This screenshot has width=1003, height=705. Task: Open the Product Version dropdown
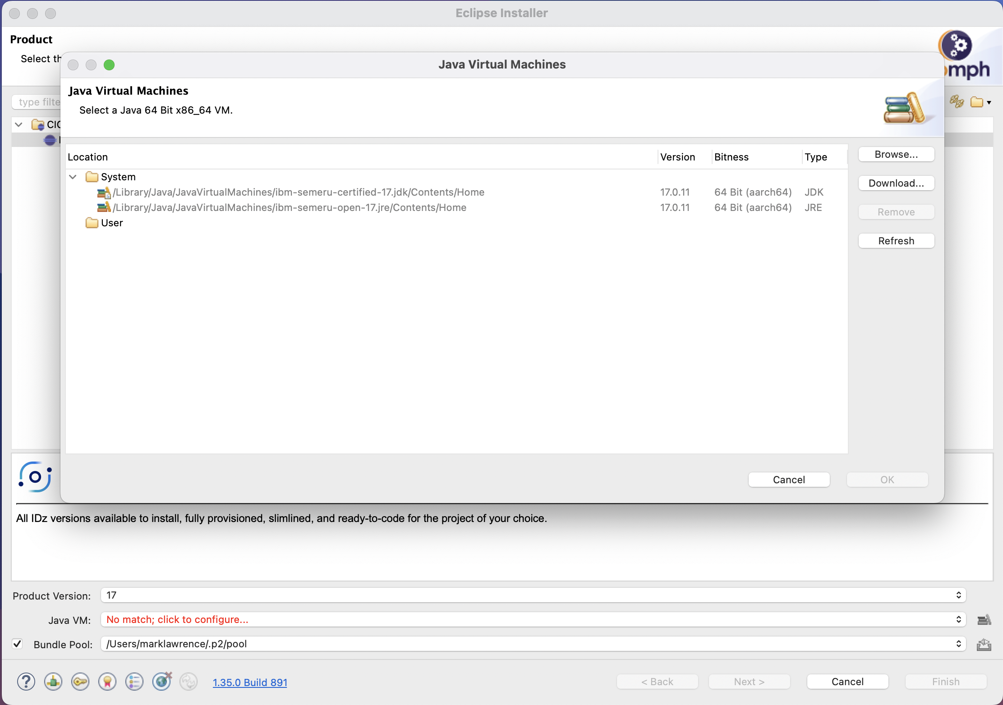(532, 595)
